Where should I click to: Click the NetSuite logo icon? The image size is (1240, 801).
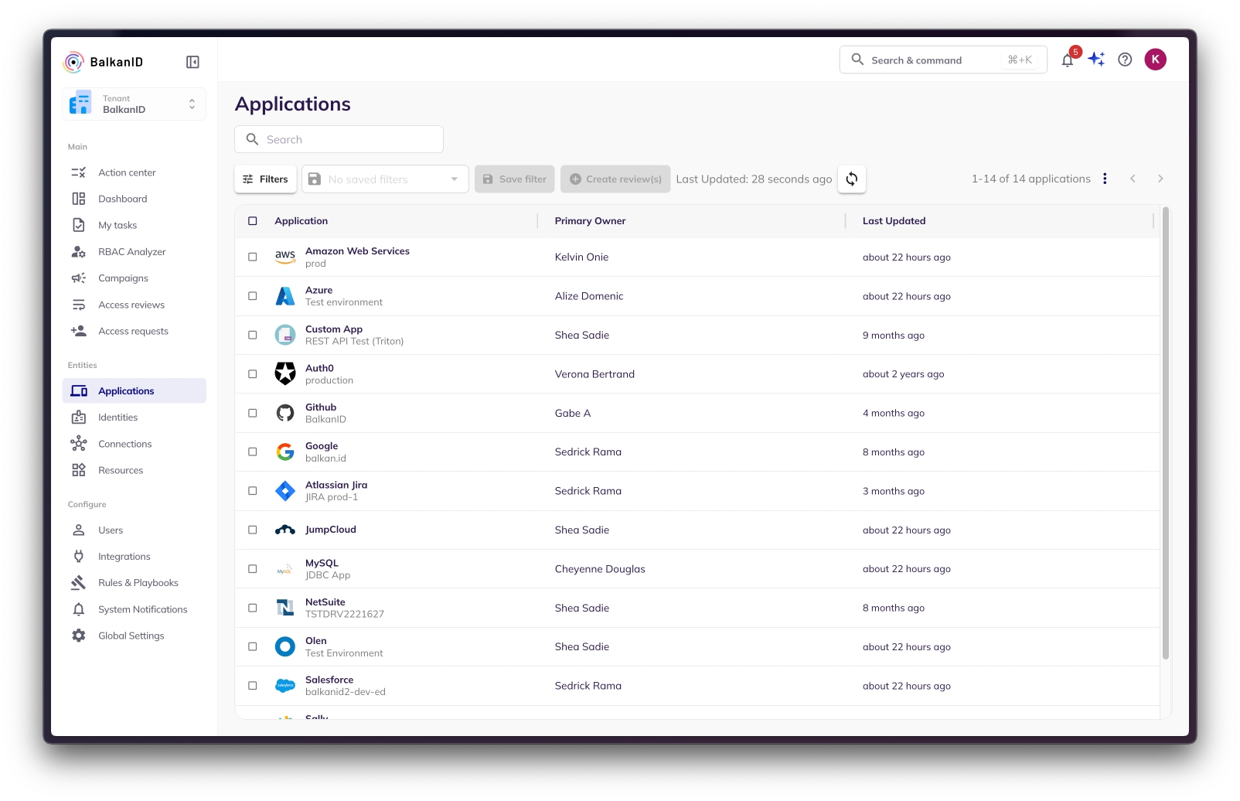pos(285,608)
